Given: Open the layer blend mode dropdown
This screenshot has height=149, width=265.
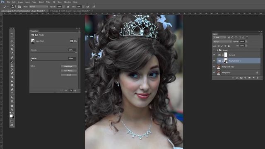Looking at the screenshot, I should point(222,42).
